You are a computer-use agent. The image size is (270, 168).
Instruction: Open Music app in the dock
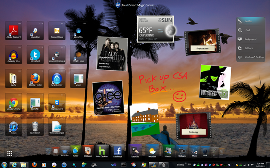194,152
